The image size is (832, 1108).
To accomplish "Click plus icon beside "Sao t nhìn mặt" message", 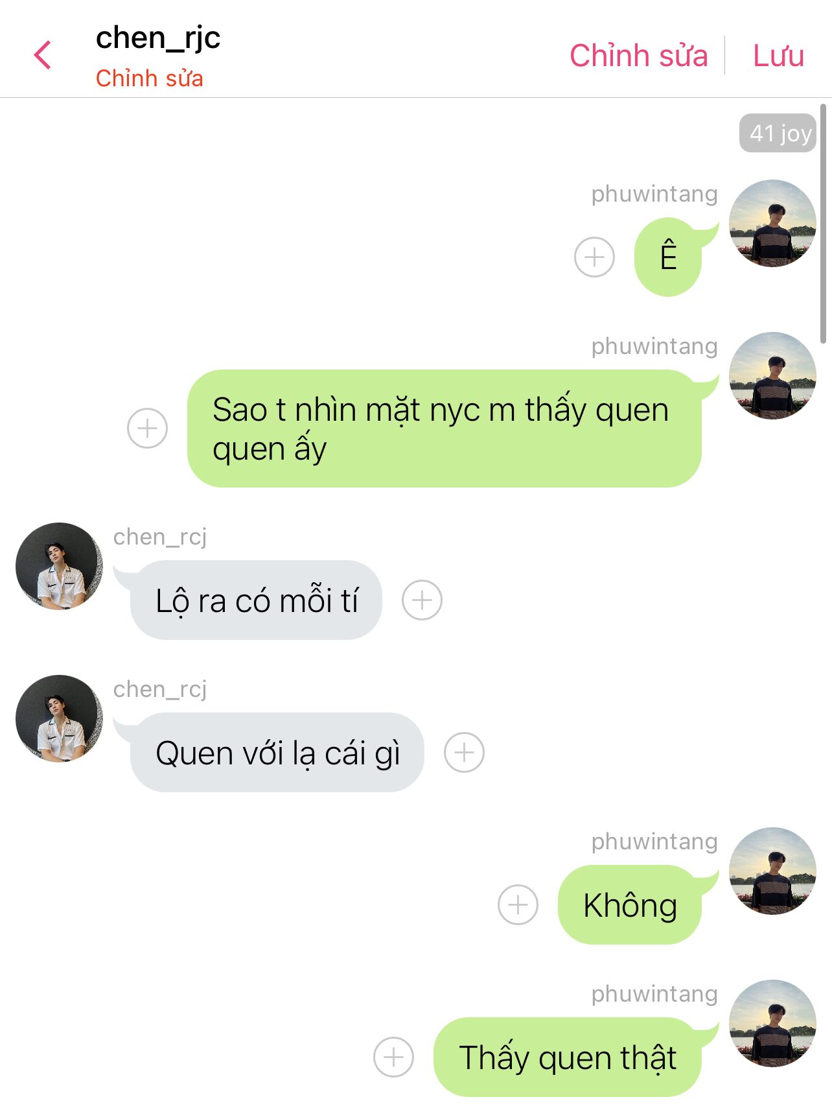I will click(147, 429).
